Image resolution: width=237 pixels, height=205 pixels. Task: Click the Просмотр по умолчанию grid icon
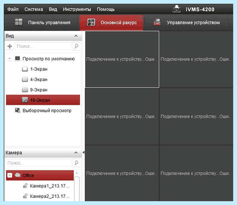17,58
